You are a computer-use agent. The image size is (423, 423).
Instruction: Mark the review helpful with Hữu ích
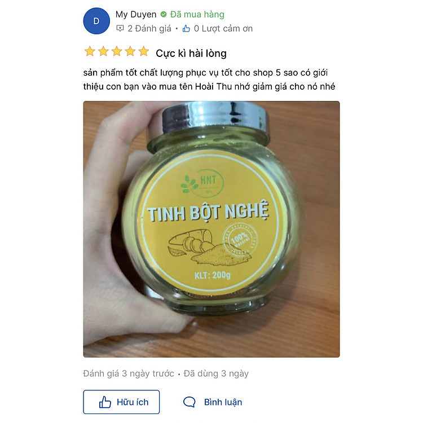click(x=121, y=402)
